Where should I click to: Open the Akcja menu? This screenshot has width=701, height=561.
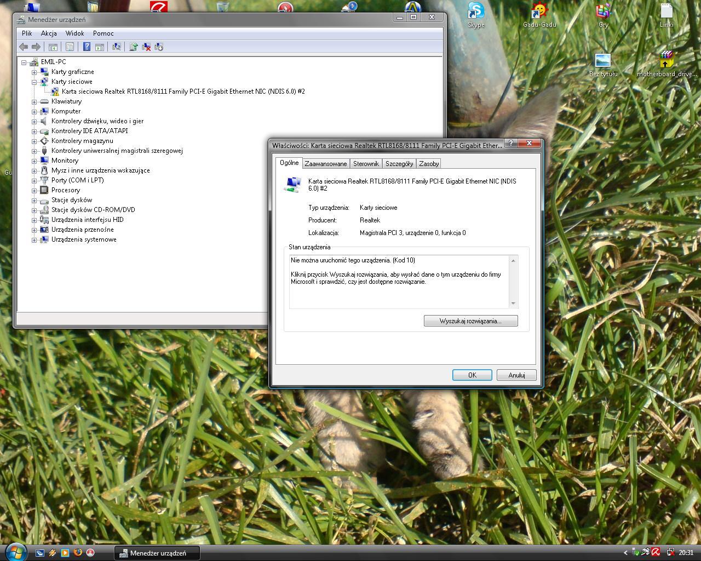pyautogui.click(x=49, y=33)
